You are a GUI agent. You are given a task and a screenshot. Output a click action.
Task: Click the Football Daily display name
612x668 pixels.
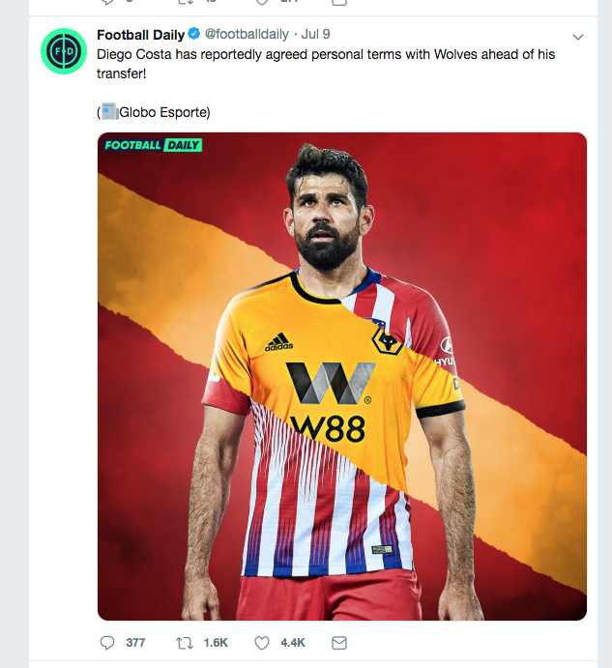(140, 36)
